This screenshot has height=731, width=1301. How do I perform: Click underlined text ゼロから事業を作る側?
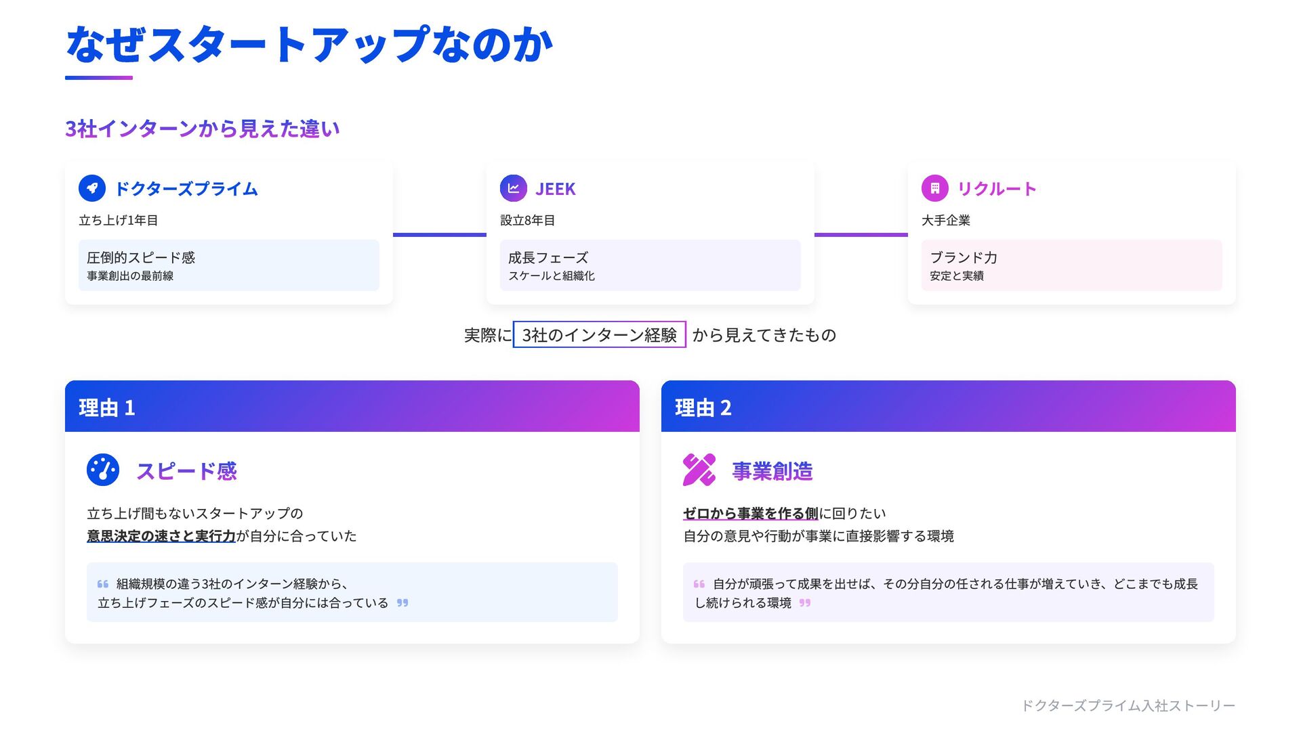(750, 513)
